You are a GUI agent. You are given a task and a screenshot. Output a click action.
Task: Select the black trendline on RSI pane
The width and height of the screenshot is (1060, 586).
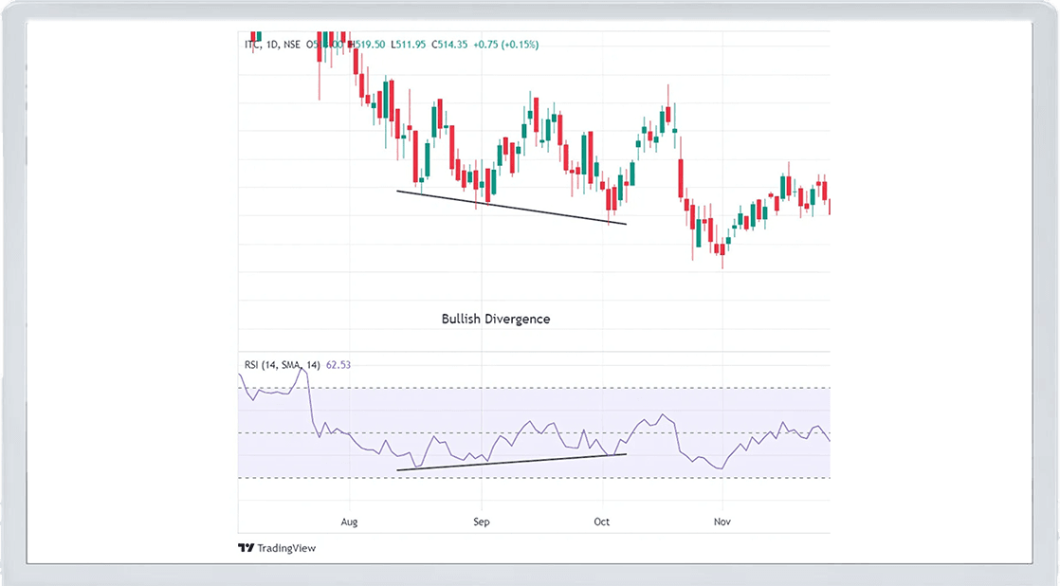(512, 462)
